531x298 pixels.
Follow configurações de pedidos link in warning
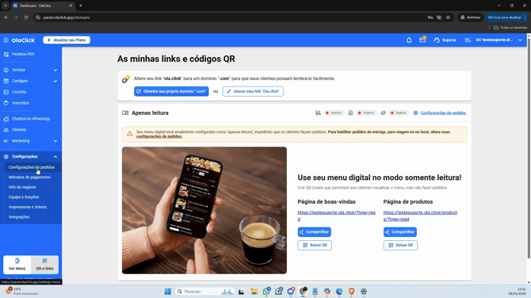point(159,136)
